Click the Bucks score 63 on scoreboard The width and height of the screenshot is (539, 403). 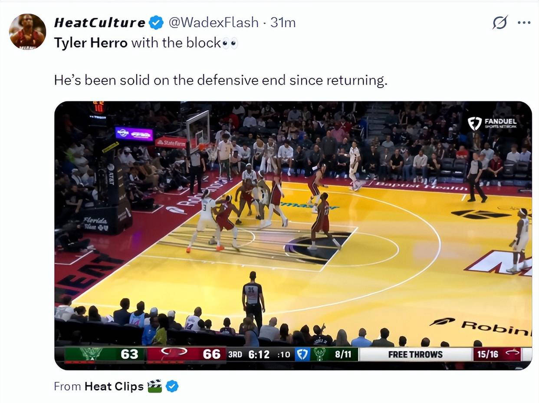pyautogui.click(x=129, y=354)
